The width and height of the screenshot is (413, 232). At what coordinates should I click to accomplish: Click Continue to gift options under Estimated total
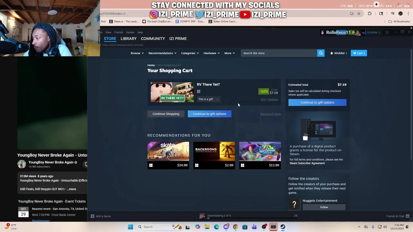(317, 102)
